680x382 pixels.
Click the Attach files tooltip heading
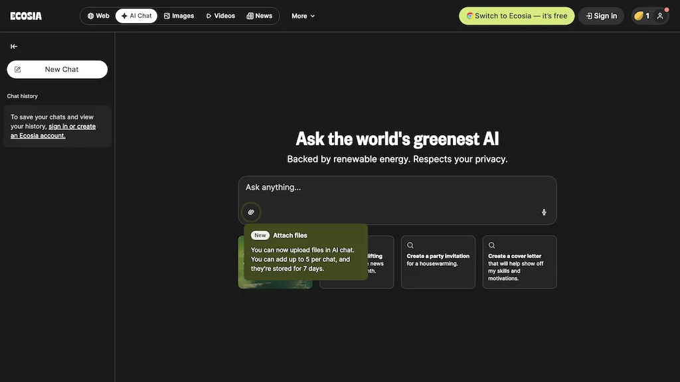(290, 235)
